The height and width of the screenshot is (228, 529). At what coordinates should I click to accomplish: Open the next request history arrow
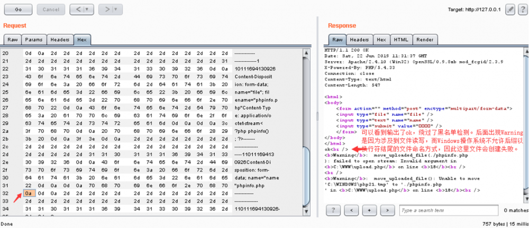pos(111,9)
